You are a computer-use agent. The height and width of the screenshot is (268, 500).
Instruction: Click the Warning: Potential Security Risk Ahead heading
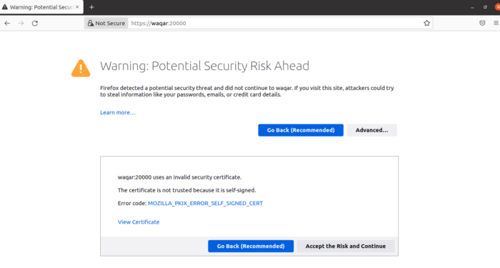click(x=204, y=66)
